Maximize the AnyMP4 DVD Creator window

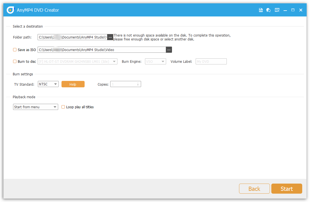[293, 10]
